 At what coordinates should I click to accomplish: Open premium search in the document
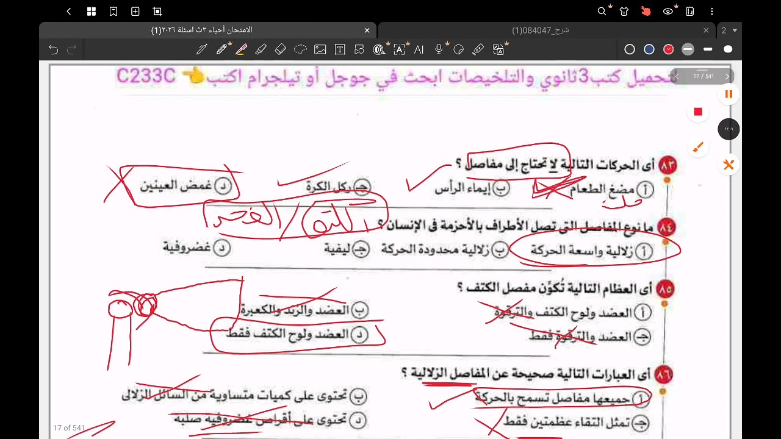[603, 12]
